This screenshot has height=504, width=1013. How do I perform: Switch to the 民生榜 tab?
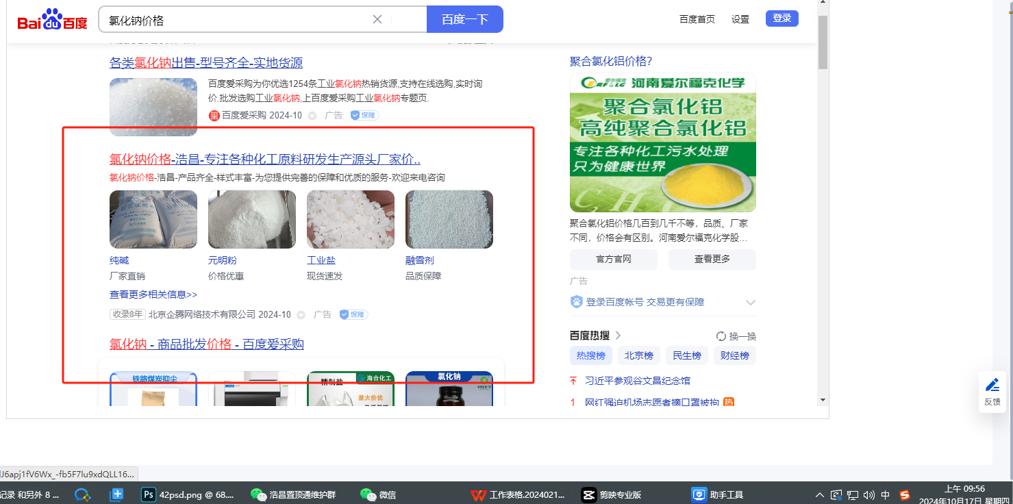click(687, 356)
